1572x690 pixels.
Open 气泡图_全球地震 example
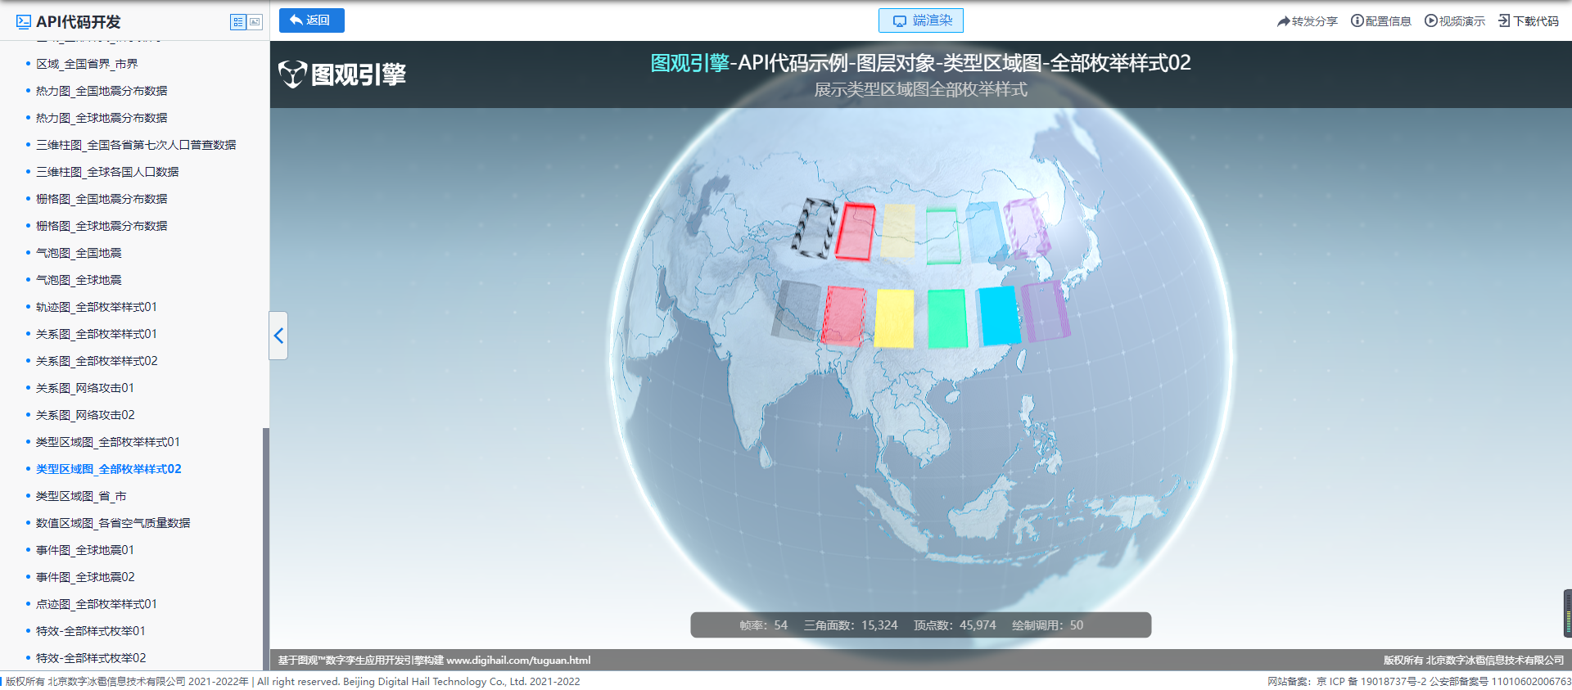coord(79,280)
